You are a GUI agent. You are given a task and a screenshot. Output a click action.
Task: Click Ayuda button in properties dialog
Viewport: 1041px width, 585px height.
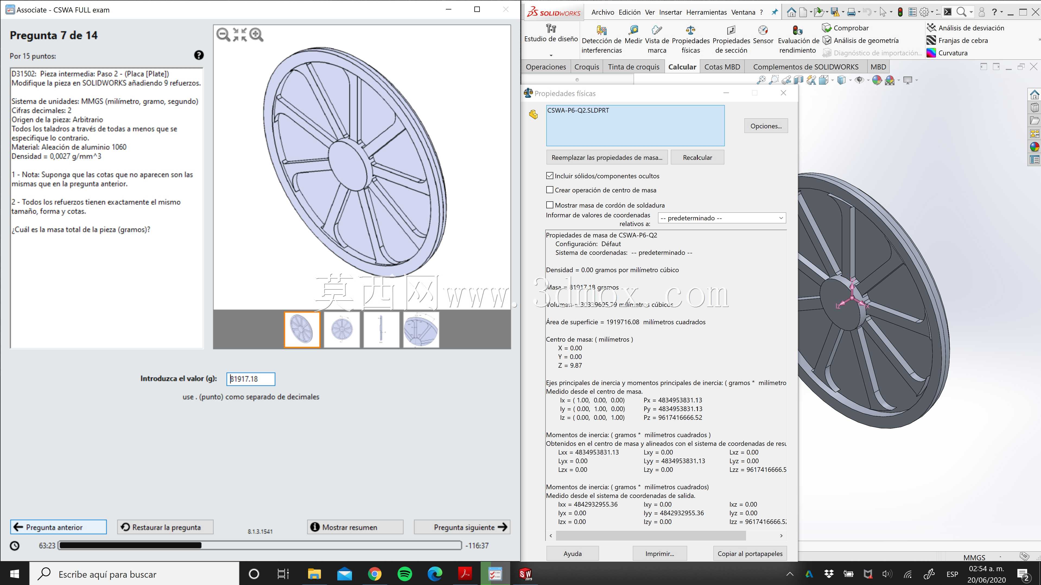click(x=572, y=554)
